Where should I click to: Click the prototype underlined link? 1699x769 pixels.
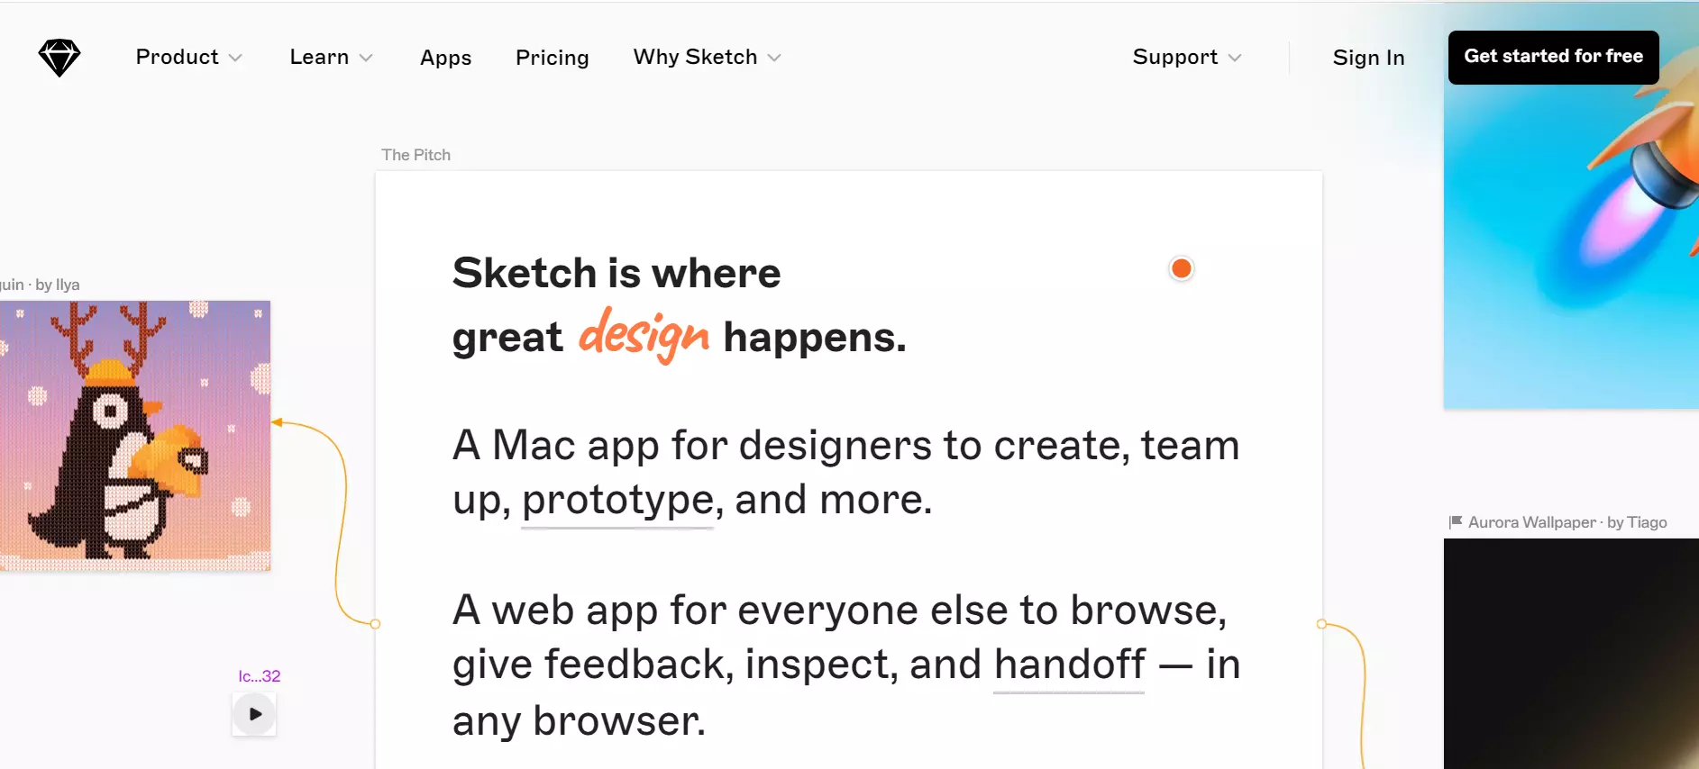617,502
